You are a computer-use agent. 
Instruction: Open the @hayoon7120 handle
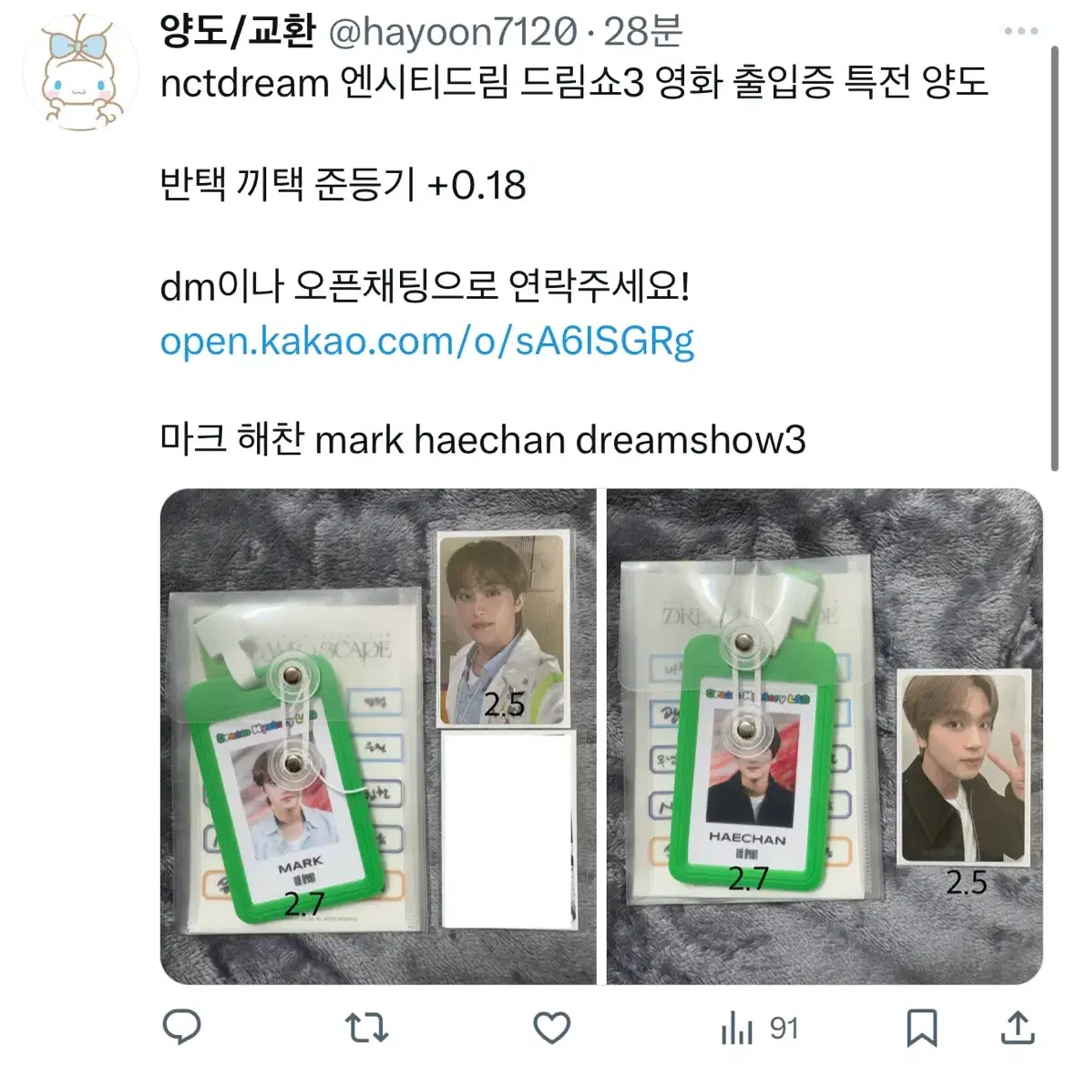[x=454, y=31]
